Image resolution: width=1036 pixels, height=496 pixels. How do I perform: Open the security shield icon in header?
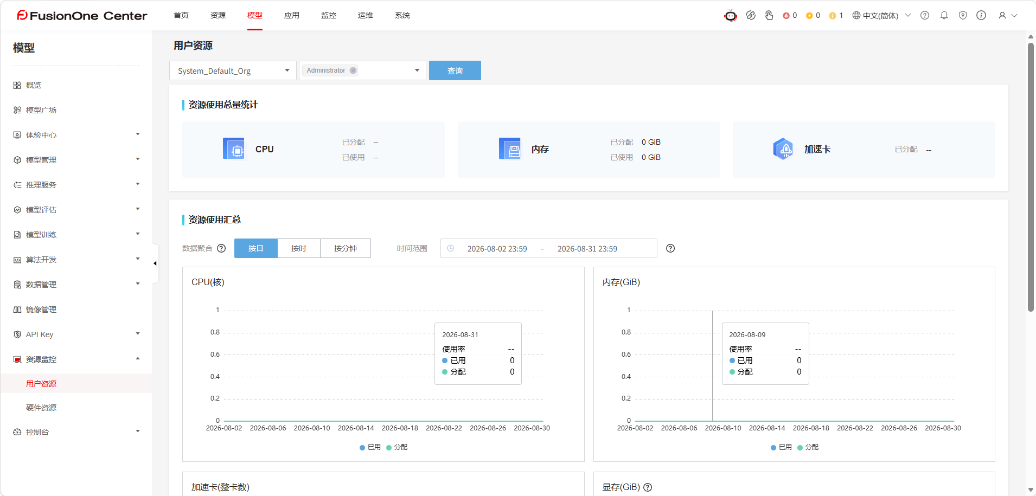[x=963, y=15]
